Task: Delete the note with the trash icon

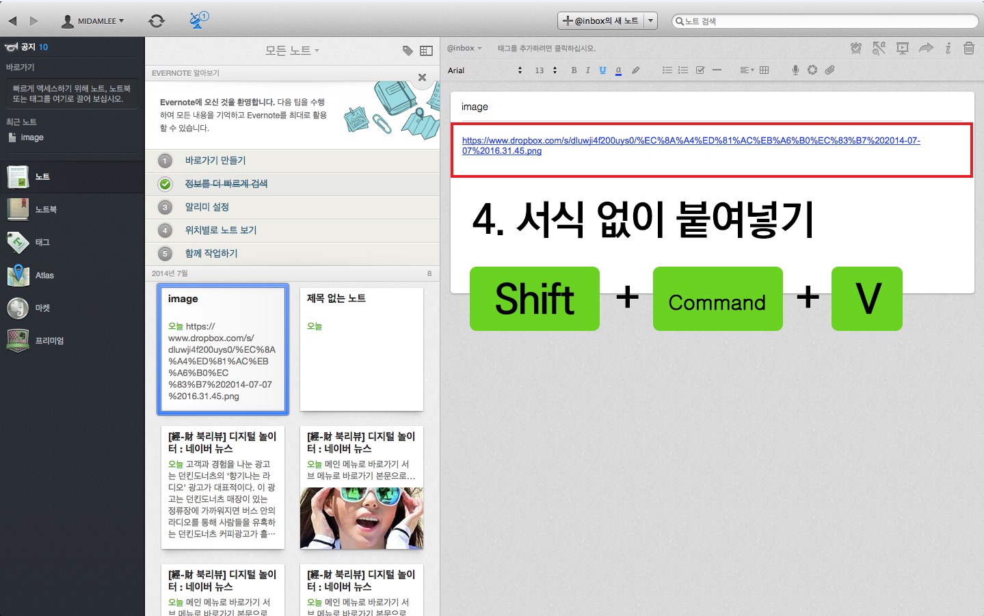Action: (x=969, y=48)
